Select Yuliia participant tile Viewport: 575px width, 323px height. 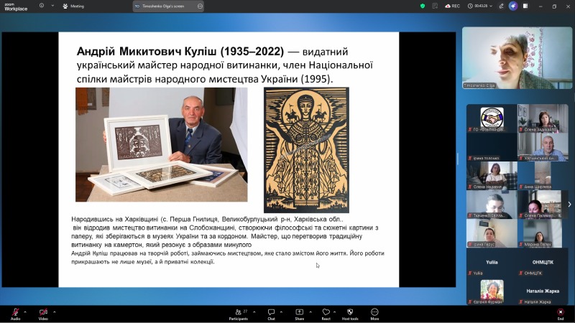[492, 265]
